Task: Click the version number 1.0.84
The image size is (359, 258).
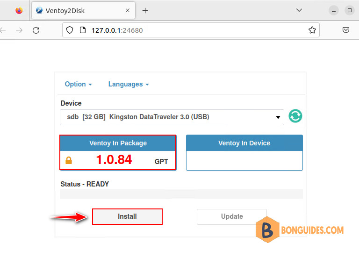Action: [x=114, y=159]
